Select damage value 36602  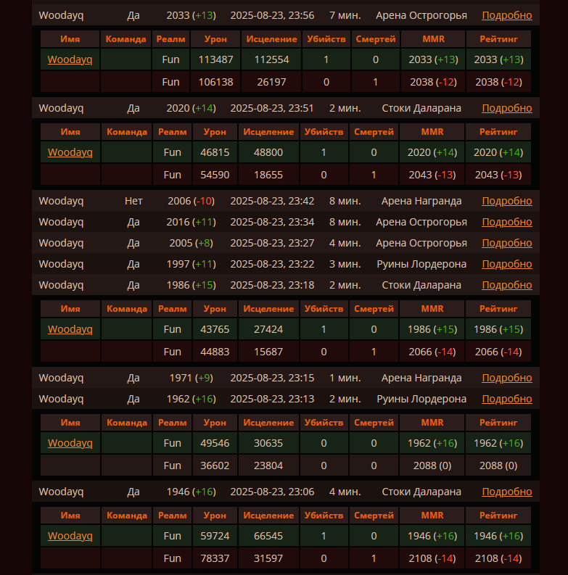click(x=215, y=466)
